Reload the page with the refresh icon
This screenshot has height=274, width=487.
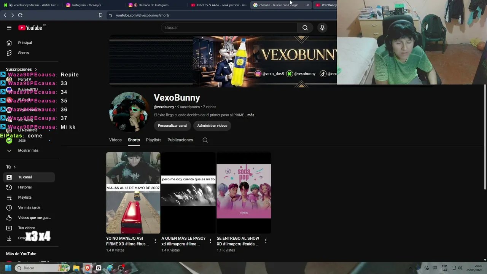coord(20,15)
